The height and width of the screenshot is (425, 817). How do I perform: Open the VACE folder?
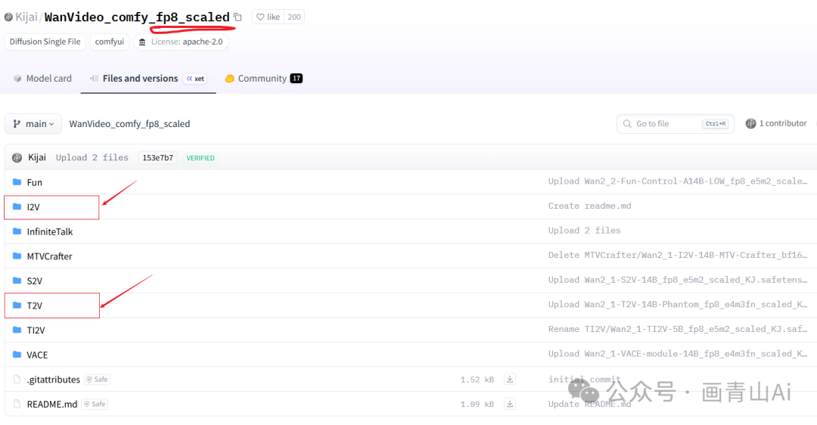click(x=38, y=355)
